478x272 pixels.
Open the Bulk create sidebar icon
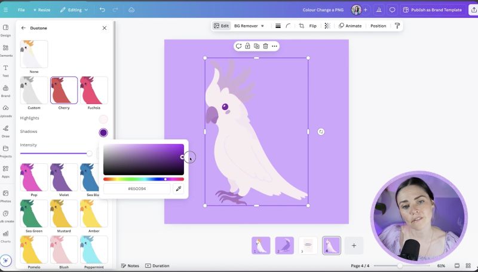[5, 216]
